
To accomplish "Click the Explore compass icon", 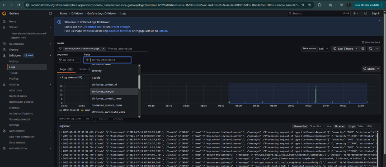I will [x=4, y=49].
